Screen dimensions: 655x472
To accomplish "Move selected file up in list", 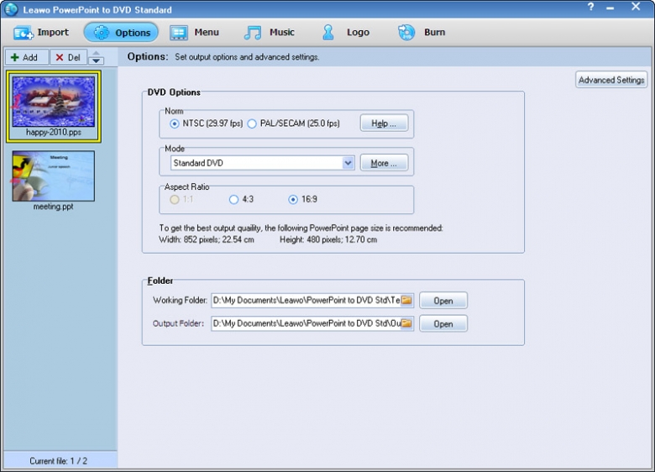I will [97, 54].
